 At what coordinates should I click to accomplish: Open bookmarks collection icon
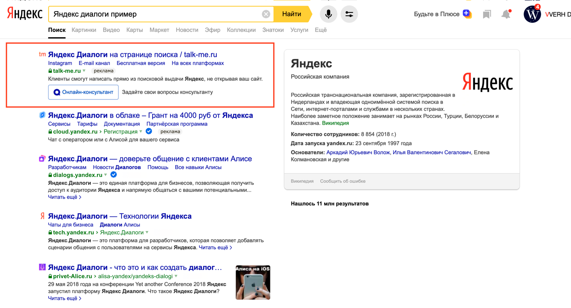(487, 14)
